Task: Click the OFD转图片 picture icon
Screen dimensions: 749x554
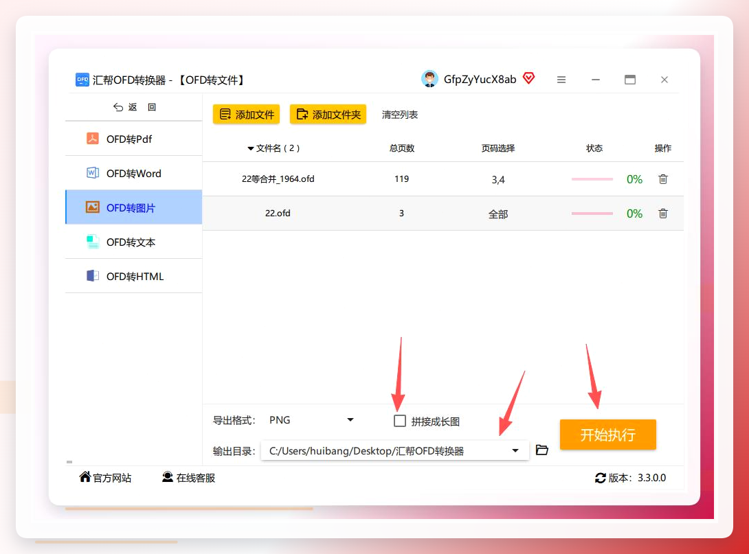Action: [93, 207]
